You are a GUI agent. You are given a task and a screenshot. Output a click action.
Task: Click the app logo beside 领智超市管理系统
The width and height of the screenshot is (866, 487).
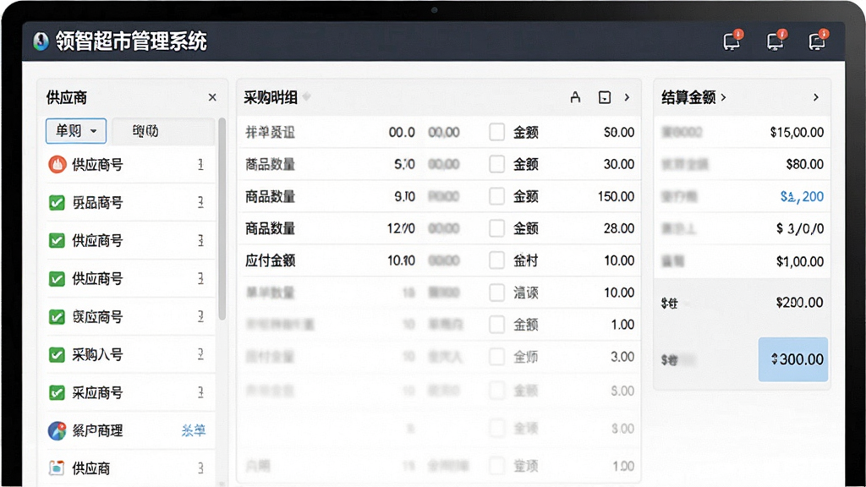coord(41,41)
